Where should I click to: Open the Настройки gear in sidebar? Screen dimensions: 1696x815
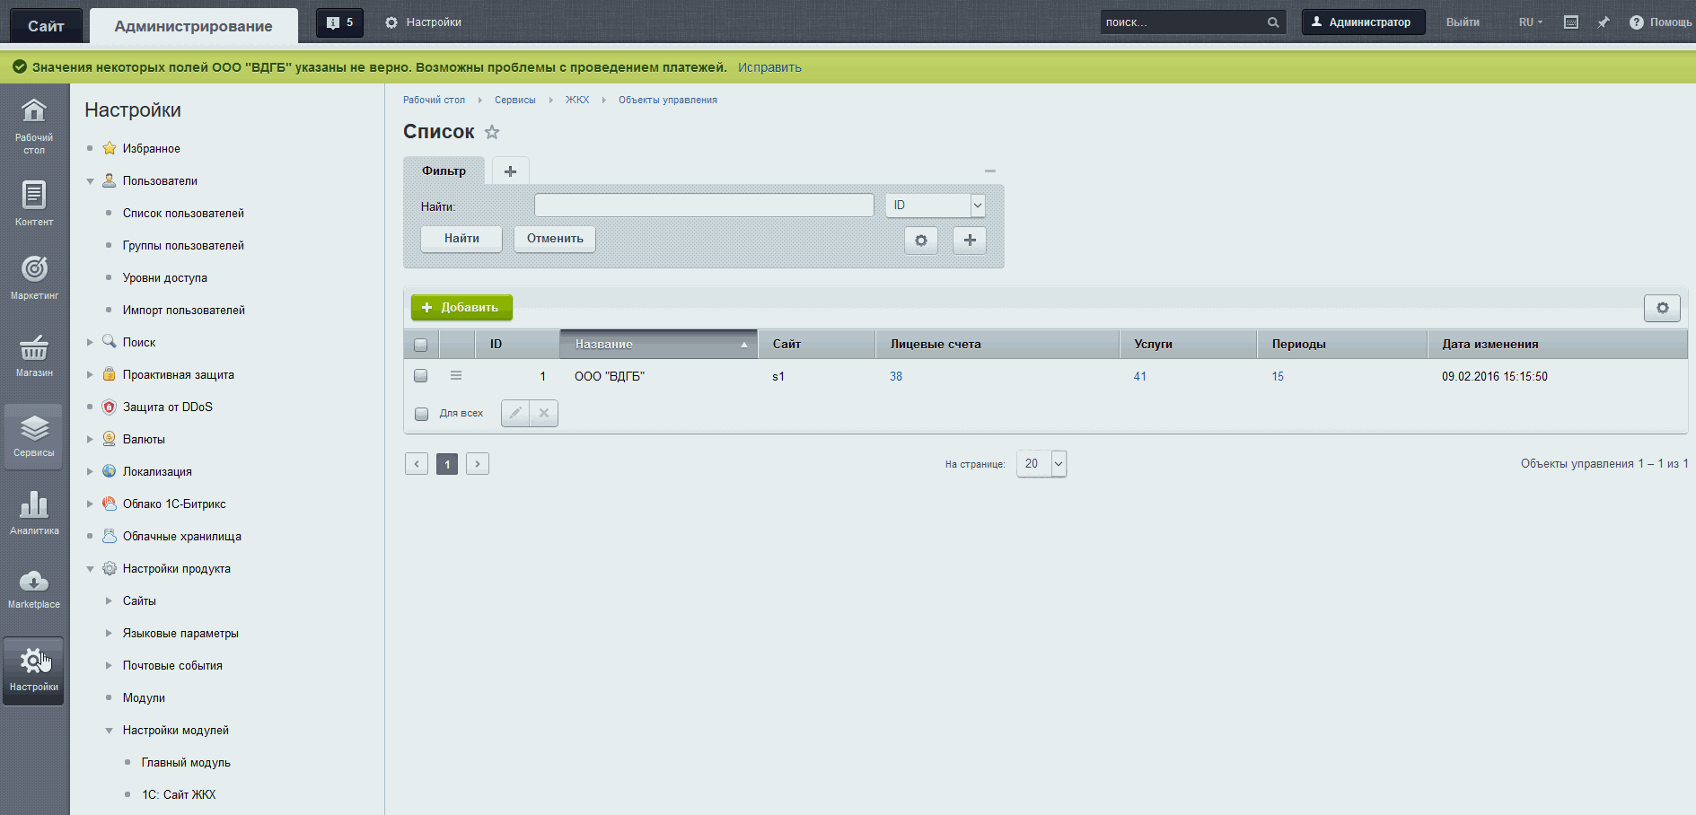34,670
